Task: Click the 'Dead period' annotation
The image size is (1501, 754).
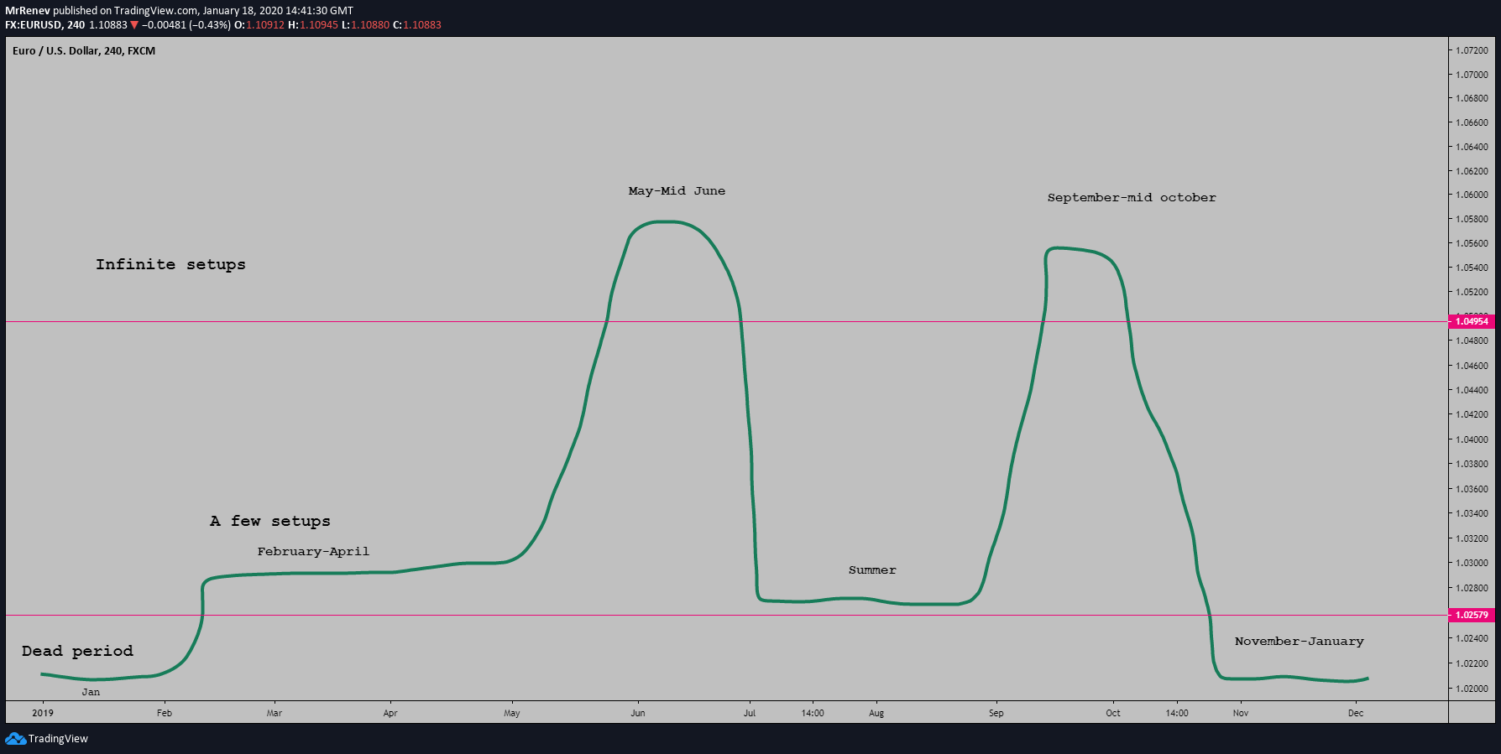Action: [77, 651]
